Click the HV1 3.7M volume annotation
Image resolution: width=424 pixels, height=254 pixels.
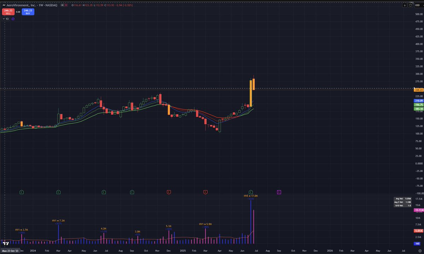pyautogui.click(x=22, y=230)
